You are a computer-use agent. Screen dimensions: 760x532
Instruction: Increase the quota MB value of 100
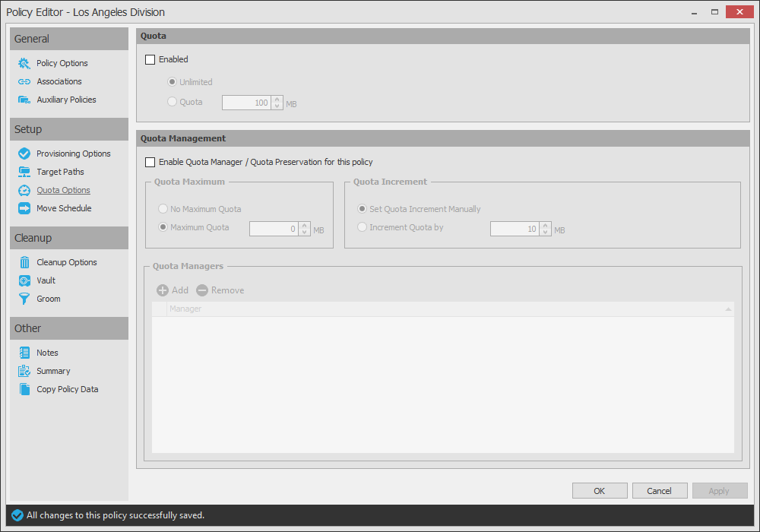277,100
